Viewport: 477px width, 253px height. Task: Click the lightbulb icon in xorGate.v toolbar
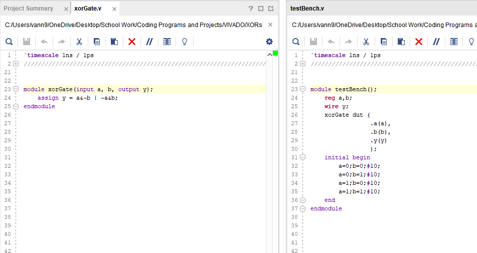point(184,42)
